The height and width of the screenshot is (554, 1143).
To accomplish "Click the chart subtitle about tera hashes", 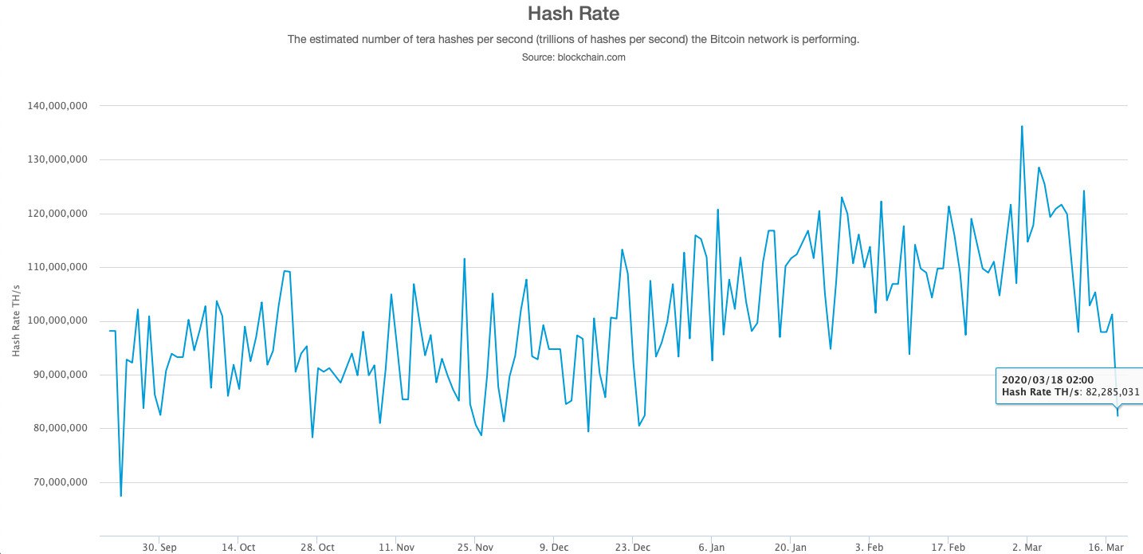I will coord(573,39).
